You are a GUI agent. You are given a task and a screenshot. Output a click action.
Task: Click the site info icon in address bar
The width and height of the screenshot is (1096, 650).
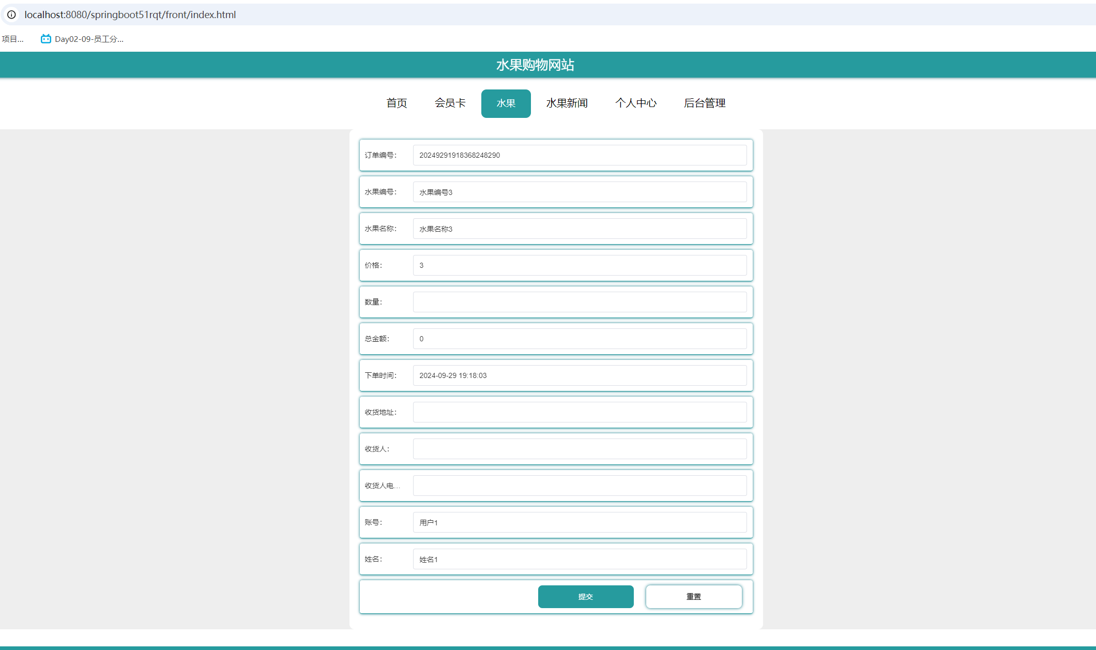(x=11, y=14)
